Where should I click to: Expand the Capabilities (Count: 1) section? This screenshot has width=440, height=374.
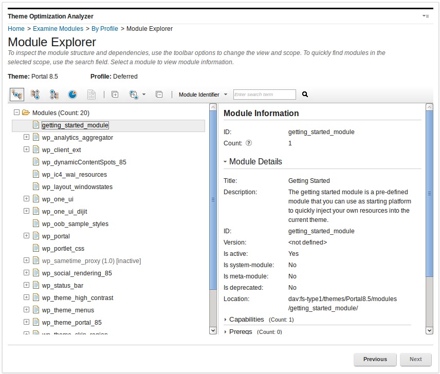coord(225,319)
